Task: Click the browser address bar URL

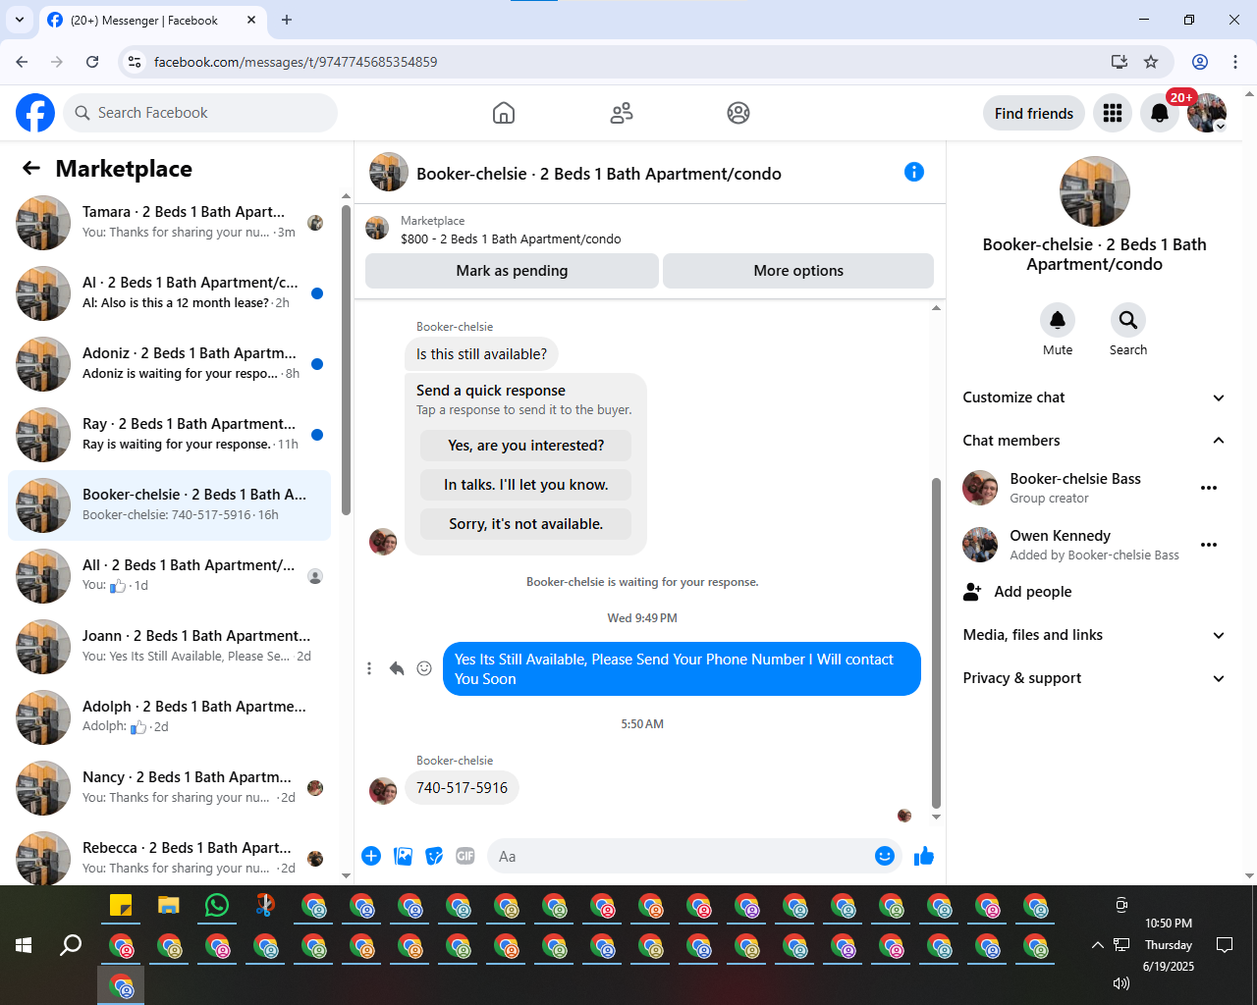Action: tap(296, 62)
